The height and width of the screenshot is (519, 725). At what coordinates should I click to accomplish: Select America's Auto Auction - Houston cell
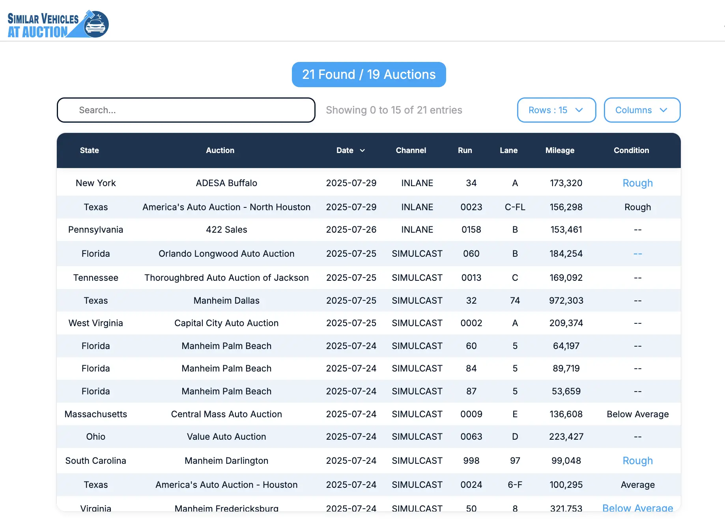(x=226, y=485)
